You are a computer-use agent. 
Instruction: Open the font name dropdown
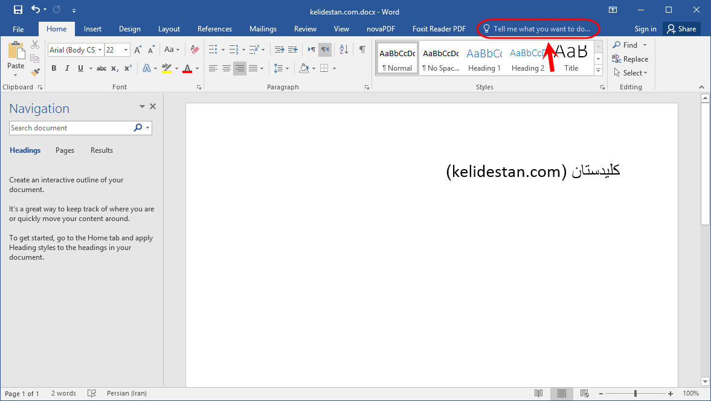coord(100,50)
